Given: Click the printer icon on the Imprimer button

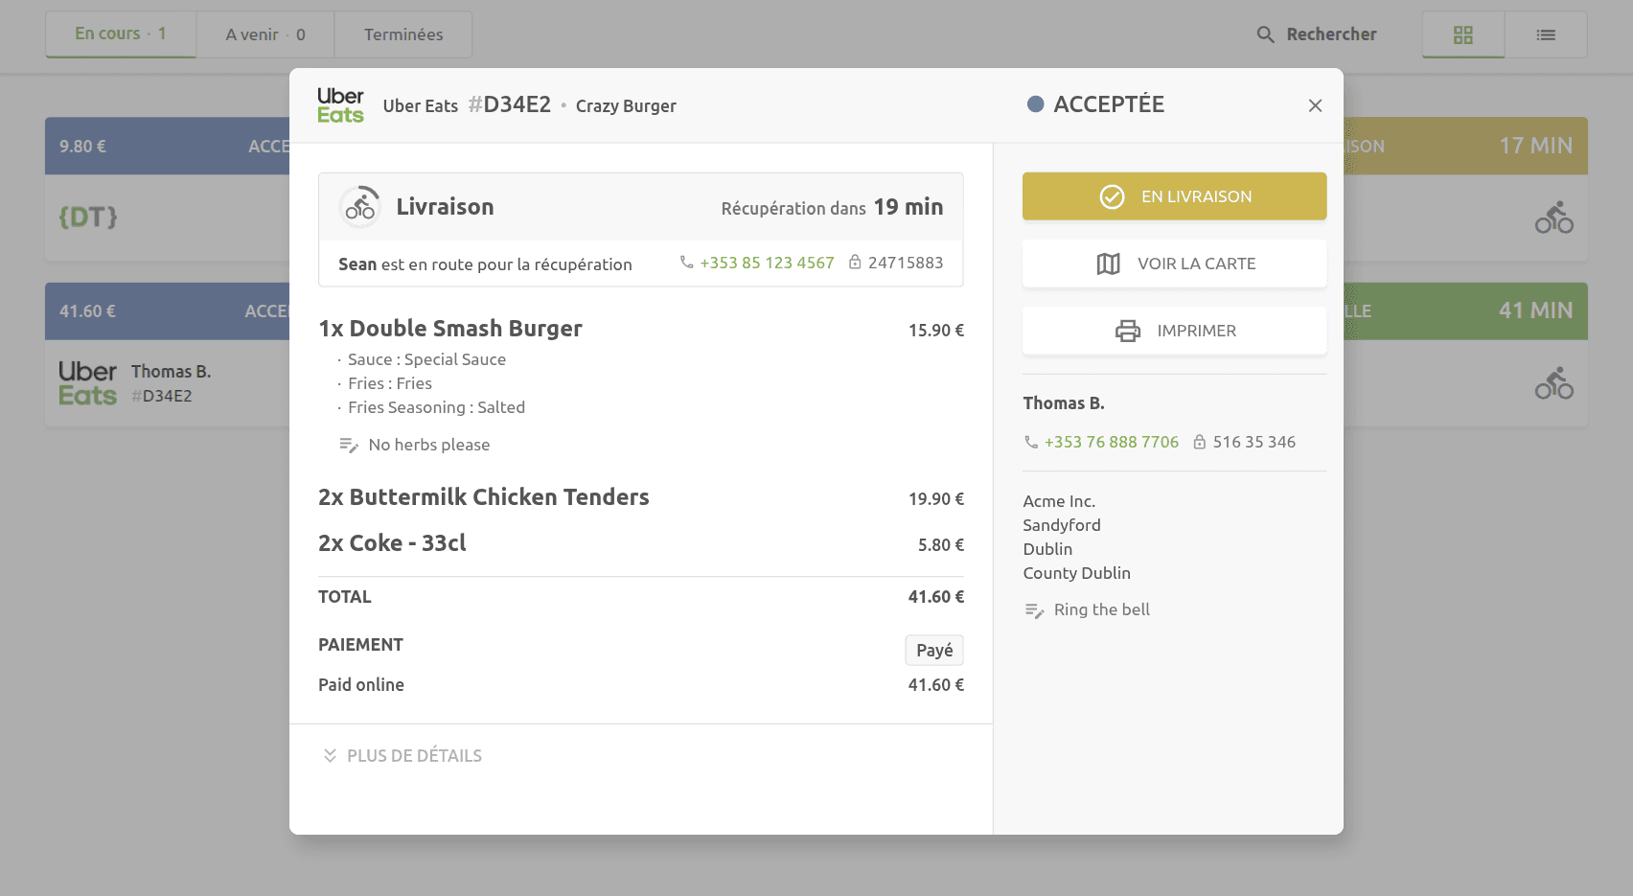Looking at the screenshot, I should pos(1127,330).
